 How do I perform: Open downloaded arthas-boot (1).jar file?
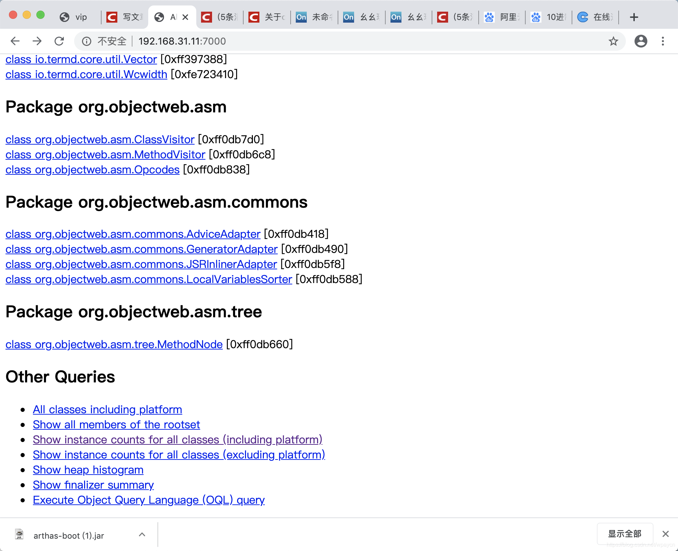point(69,536)
